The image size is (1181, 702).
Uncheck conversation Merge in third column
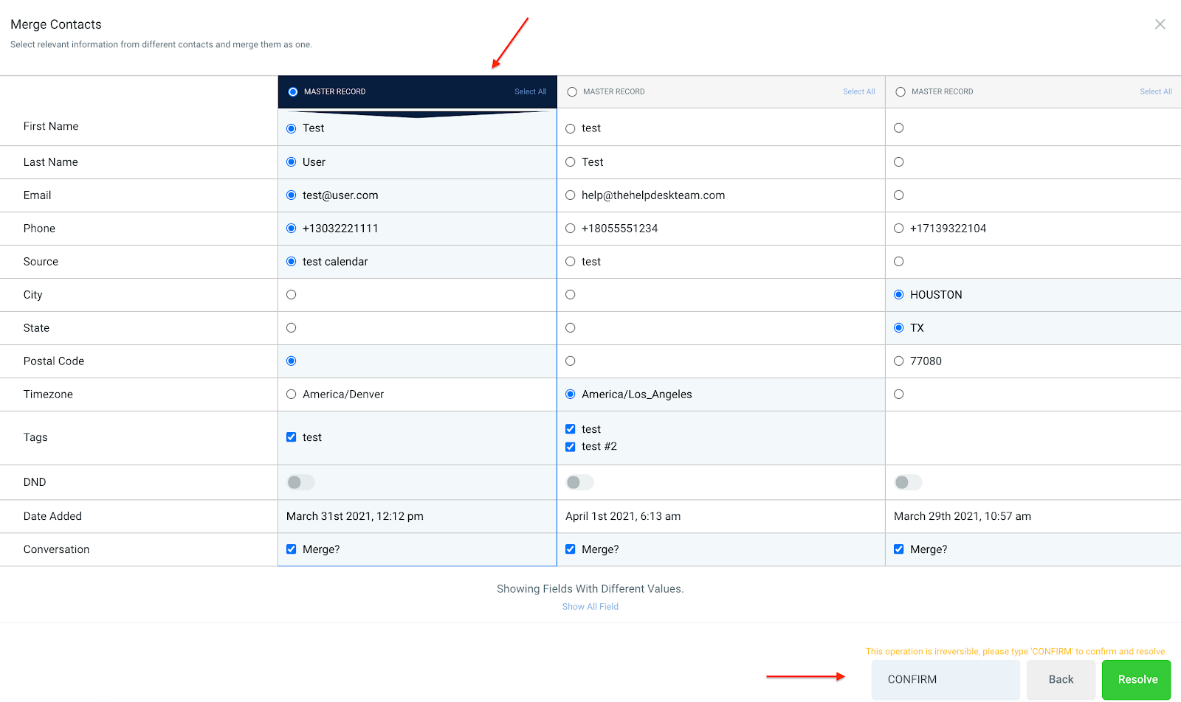898,549
